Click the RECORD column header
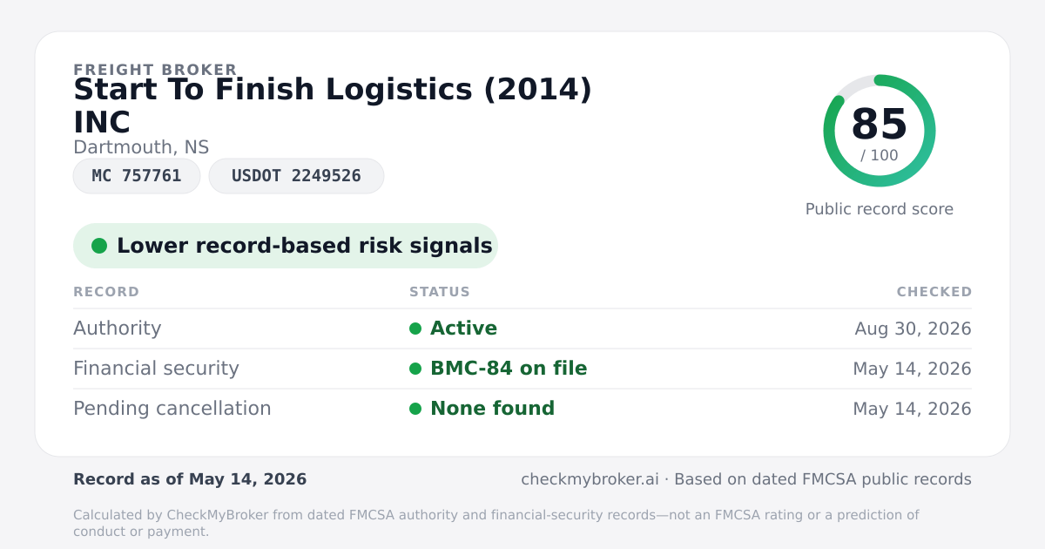The height and width of the screenshot is (549, 1045). [x=106, y=292]
